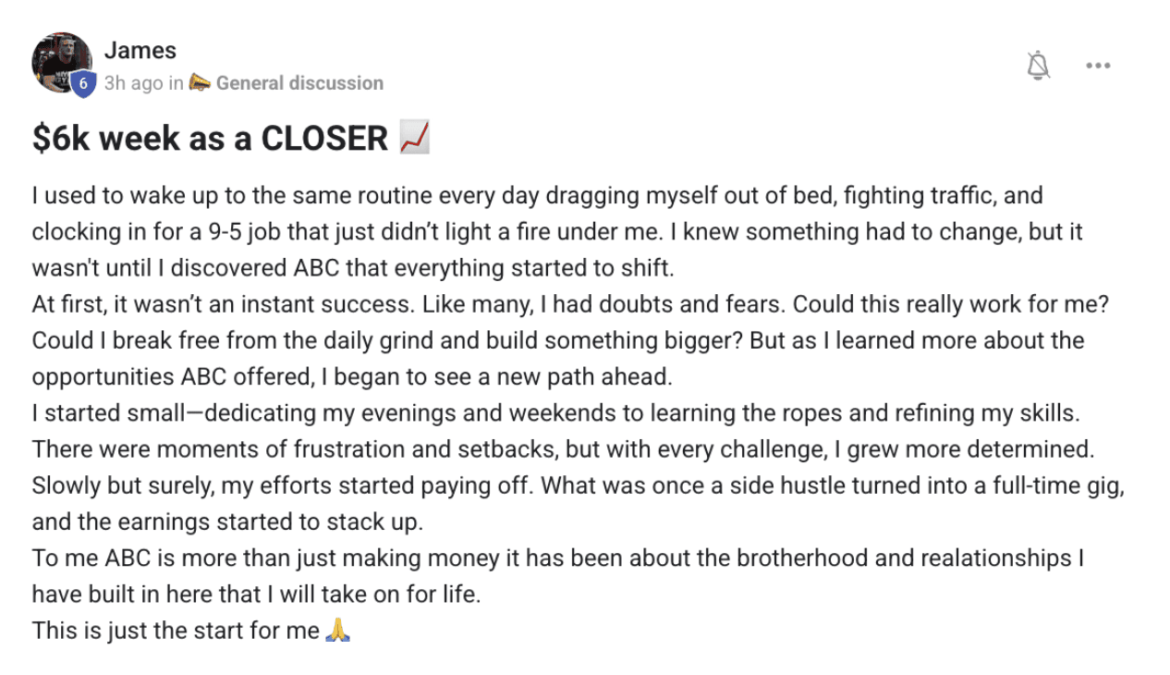The width and height of the screenshot is (1170, 675).
Task: Open the author name James
Action: [140, 50]
